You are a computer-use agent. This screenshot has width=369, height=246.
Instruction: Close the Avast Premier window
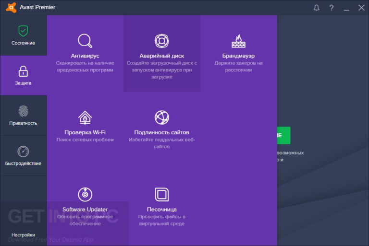[361, 8]
